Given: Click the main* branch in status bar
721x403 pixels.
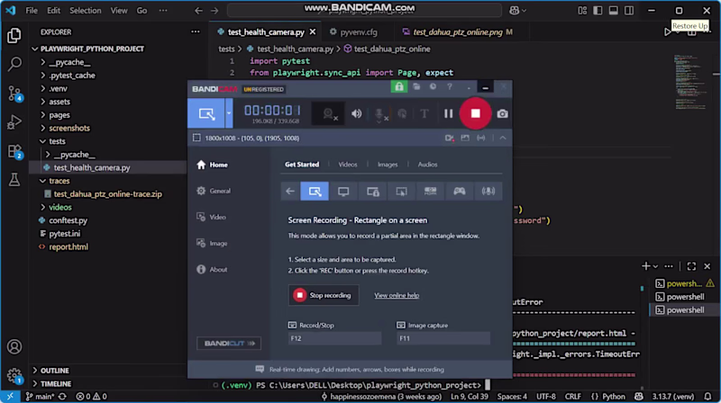Looking at the screenshot, I should [x=40, y=397].
